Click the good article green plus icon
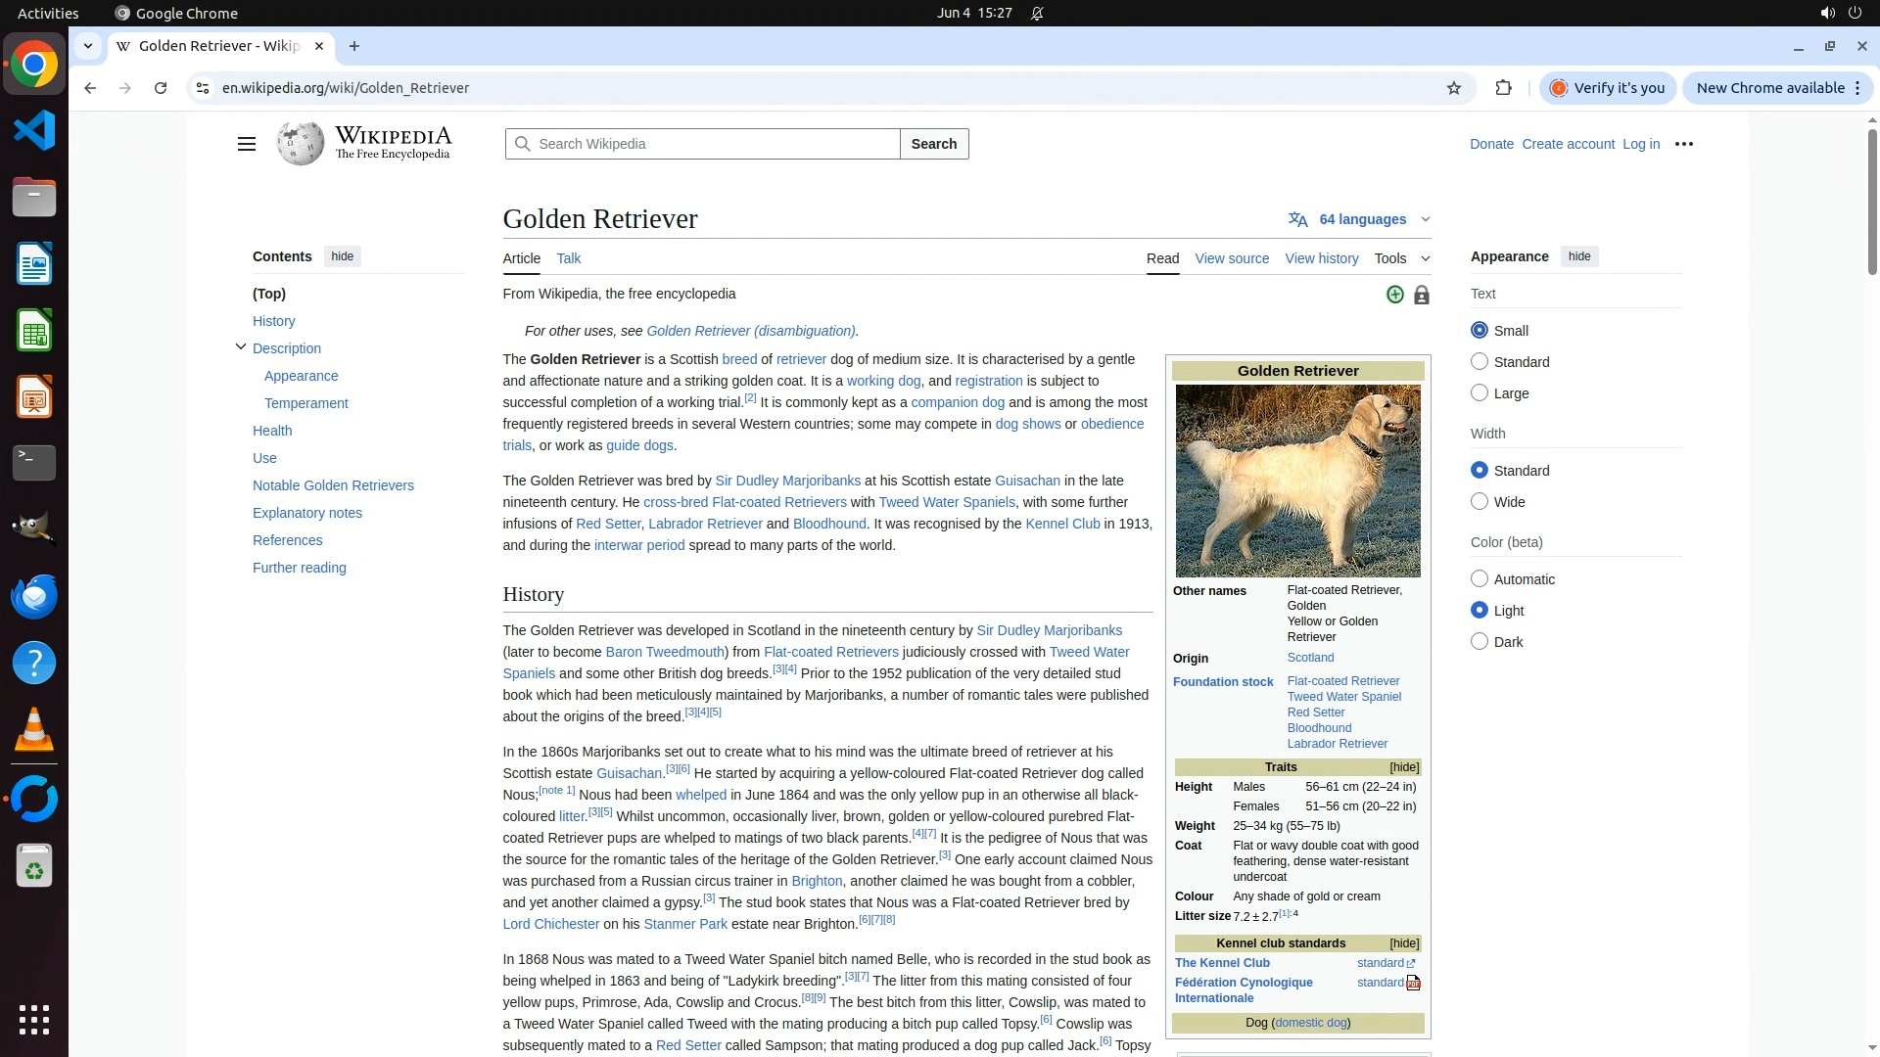The image size is (1880, 1057). pyautogui.click(x=1395, y=295)
